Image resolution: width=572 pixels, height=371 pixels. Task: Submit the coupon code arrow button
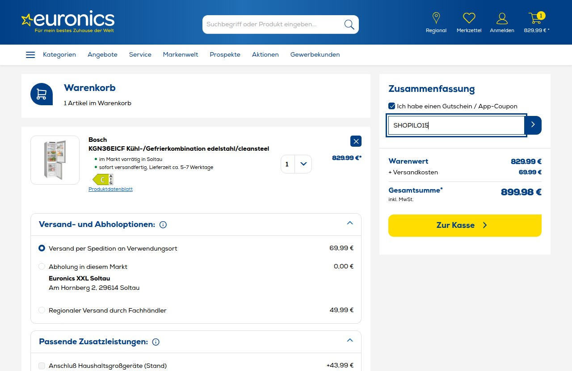[x=533, y=125]
